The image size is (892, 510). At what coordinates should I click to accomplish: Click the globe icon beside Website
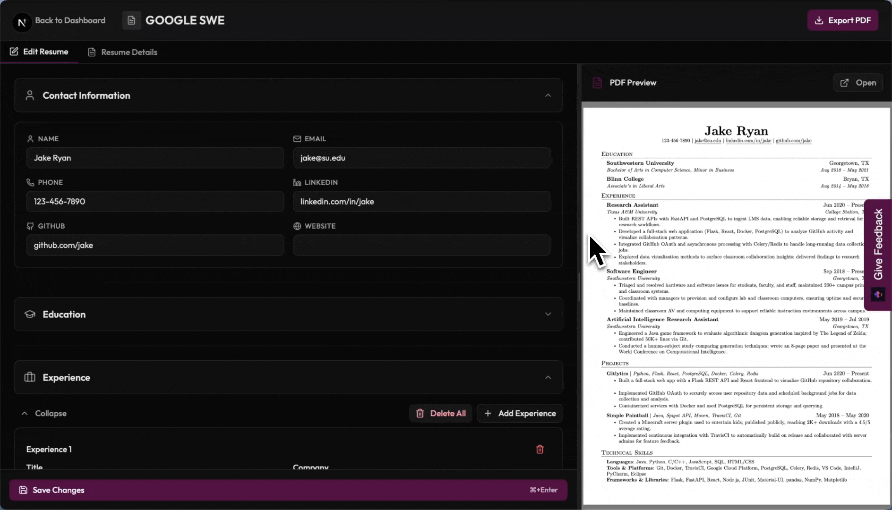coord(297,226)
